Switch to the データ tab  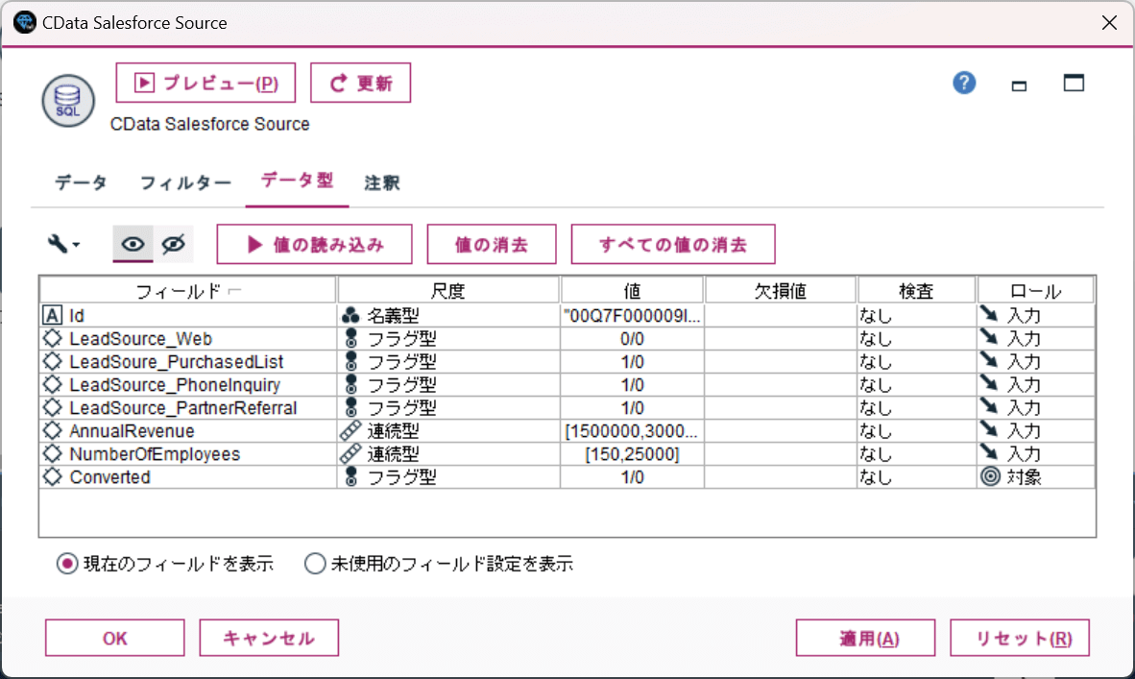81,182
